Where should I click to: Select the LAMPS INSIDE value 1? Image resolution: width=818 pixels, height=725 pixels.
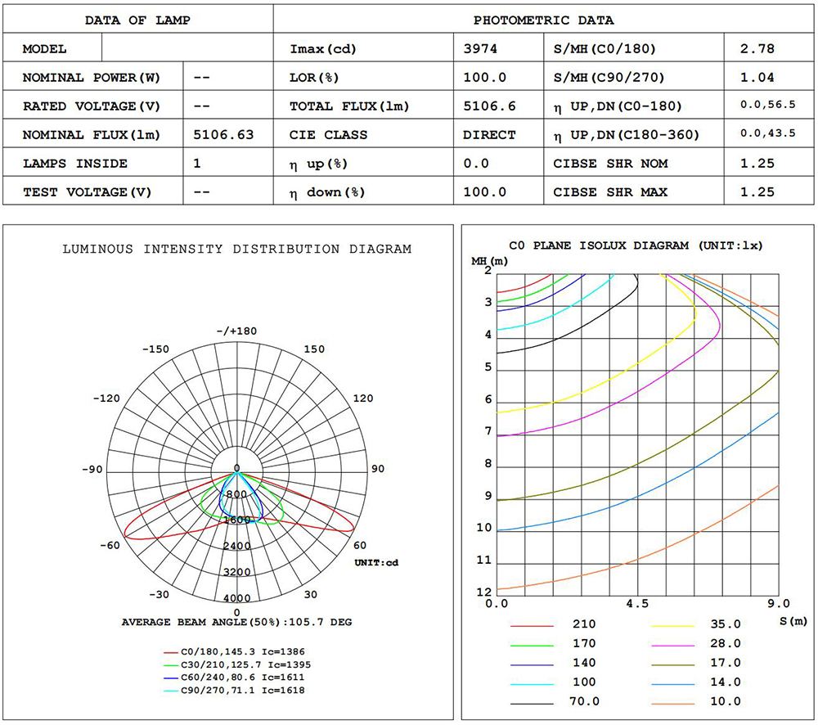197,164
